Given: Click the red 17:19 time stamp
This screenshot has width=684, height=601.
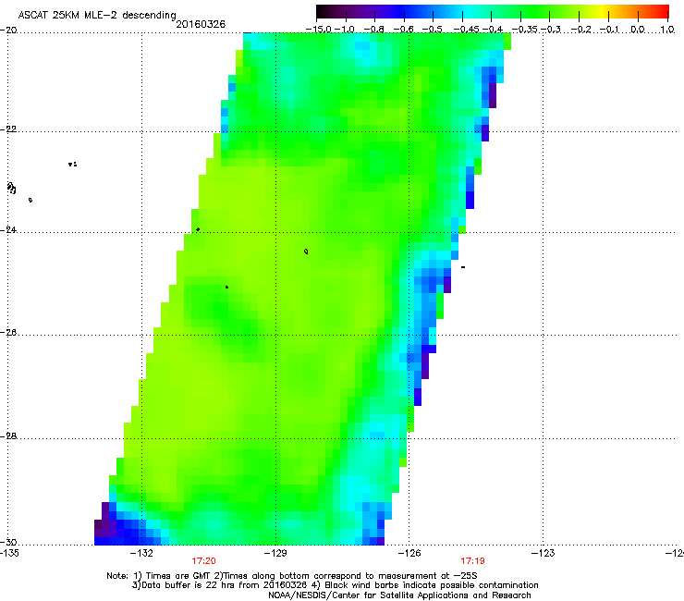Looking at the screenshot, I should [x=473, y=561].
